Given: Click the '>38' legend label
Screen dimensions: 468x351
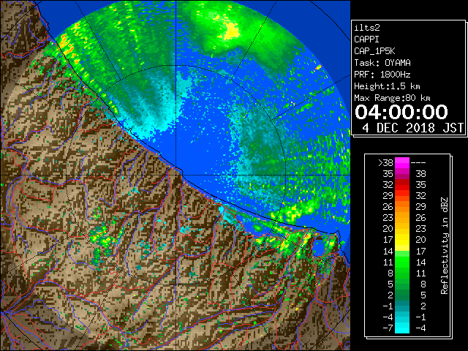Looking at the screenshot, I should click(385, 163).
